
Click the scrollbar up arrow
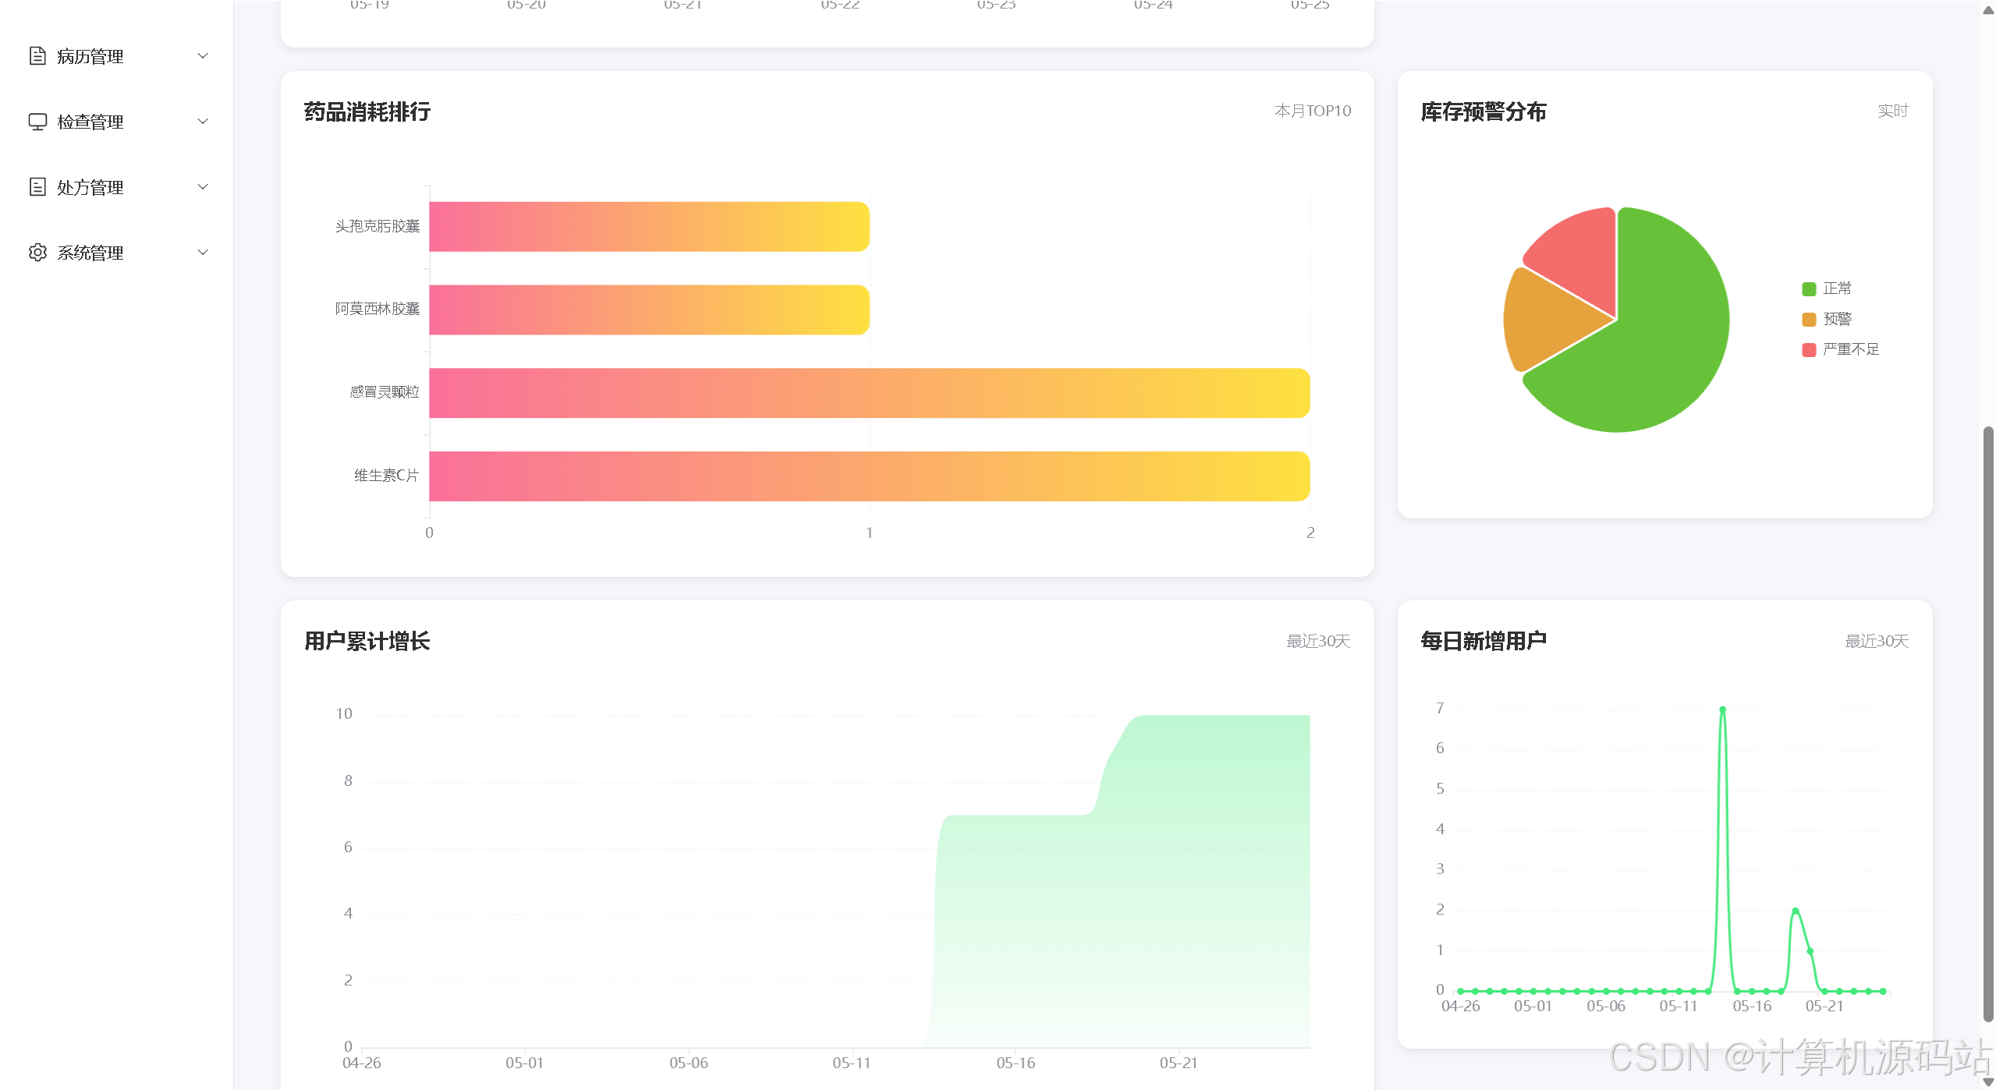(1988, 9)
